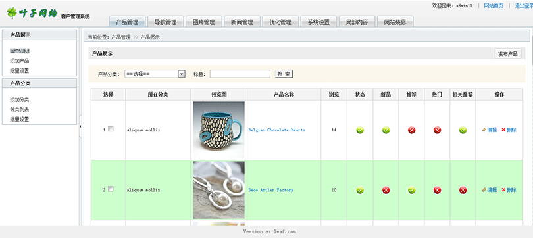The width and height of the screenshot is (533, 238).
Task: Switch to the 局部内容 tab
Action: click(357, 22)
